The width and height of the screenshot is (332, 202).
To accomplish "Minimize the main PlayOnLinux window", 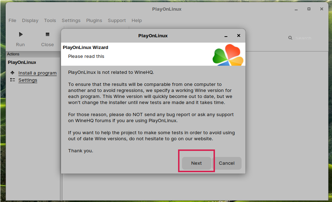I will 296,10.
